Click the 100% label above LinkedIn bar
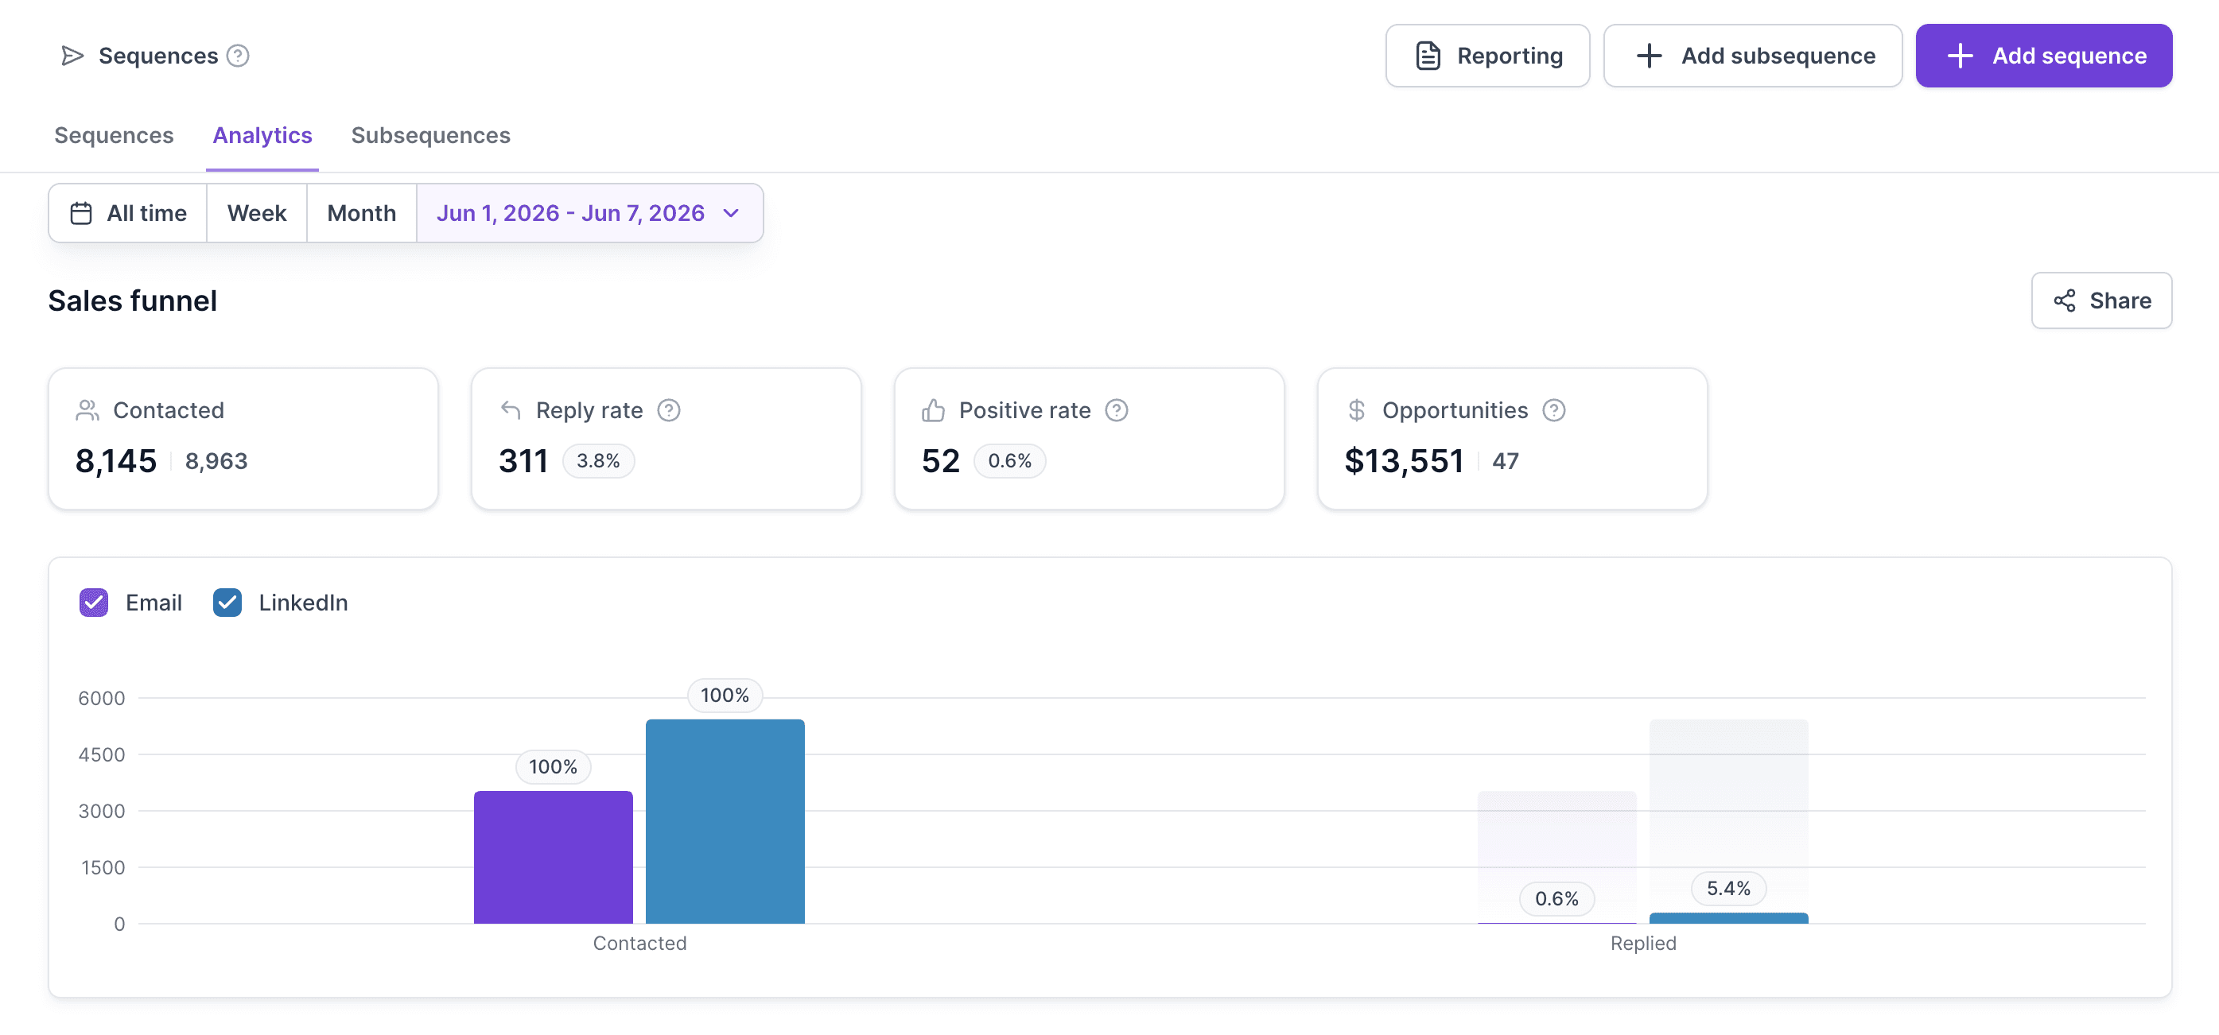The height and width of the screenshot is (1035, 2219). pyautogui.click(x=725, y=695)
